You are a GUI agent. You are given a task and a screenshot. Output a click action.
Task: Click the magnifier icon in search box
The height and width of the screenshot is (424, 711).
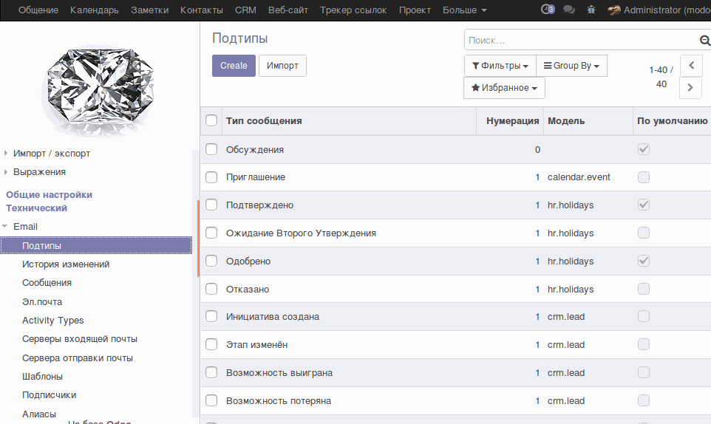(x=704, y=41)
